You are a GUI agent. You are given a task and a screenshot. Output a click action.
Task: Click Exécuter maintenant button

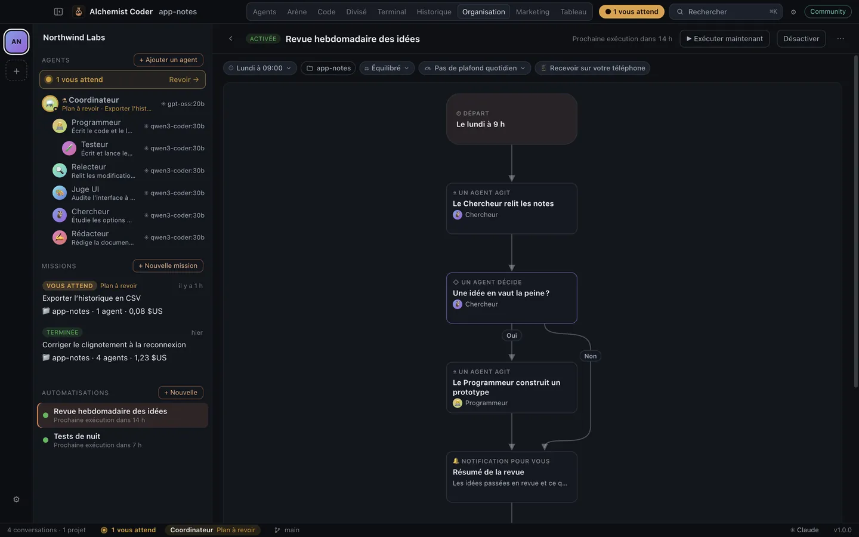click(724, 39)
